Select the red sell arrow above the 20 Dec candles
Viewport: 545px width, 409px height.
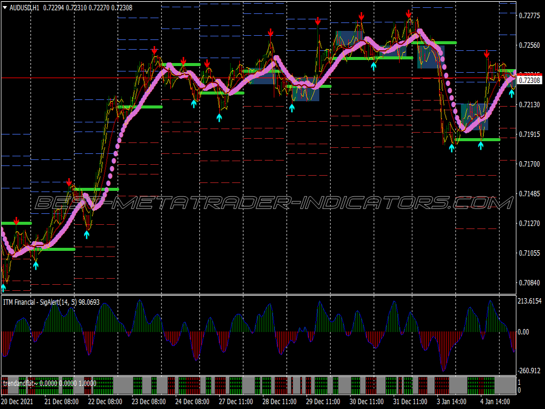(16, 221)
